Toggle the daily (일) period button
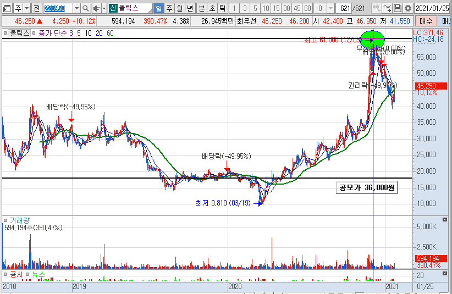 click(x=158, y=8)
